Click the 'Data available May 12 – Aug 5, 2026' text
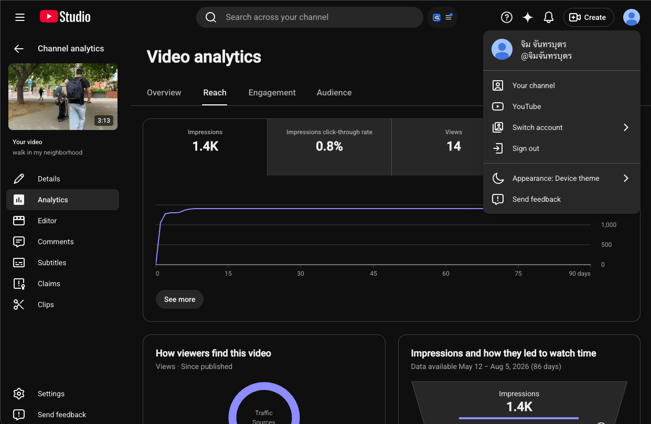This screenshot has width=651, height=424. [486, 366]
